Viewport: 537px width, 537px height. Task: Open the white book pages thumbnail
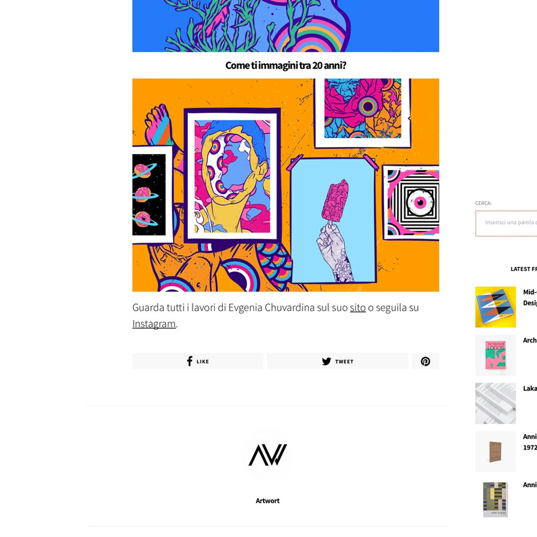click(495, 403)
